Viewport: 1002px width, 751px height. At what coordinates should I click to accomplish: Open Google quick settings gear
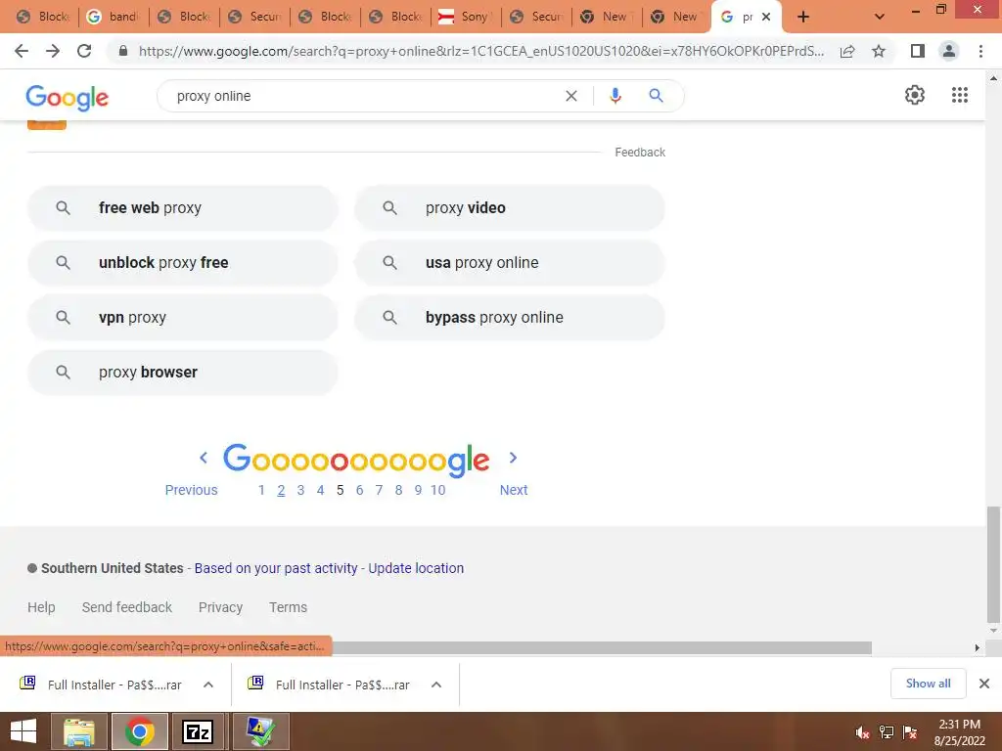[915, 95]
